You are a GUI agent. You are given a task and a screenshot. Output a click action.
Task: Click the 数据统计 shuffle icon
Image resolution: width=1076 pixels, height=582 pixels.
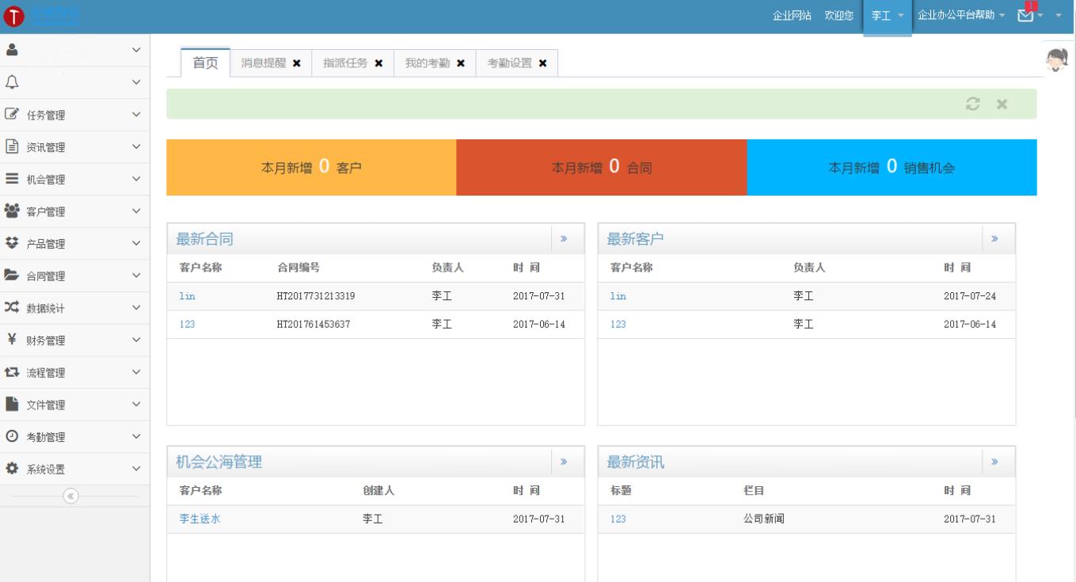[12, 307]
